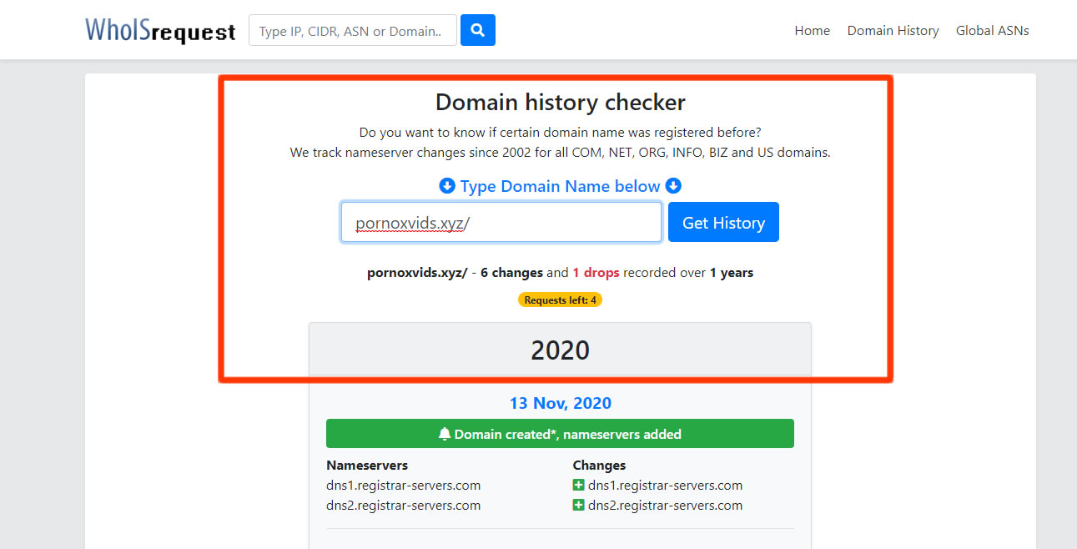Click the 13 Nov, 2020 date link
The width and height of the screenshot is (1077, 549).
(561, 403)
